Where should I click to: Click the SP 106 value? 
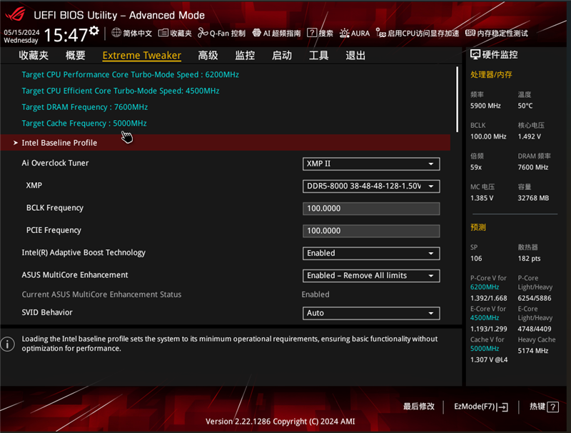coord(476,259)
